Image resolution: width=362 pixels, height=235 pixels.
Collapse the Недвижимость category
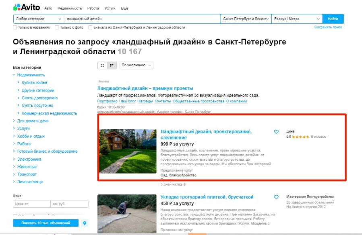14,75
